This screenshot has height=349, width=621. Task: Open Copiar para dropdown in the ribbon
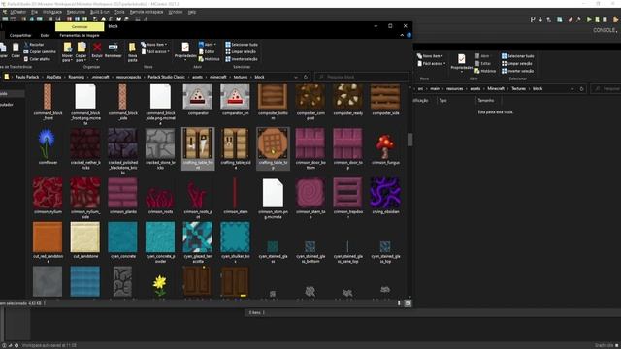coord(82,51)
